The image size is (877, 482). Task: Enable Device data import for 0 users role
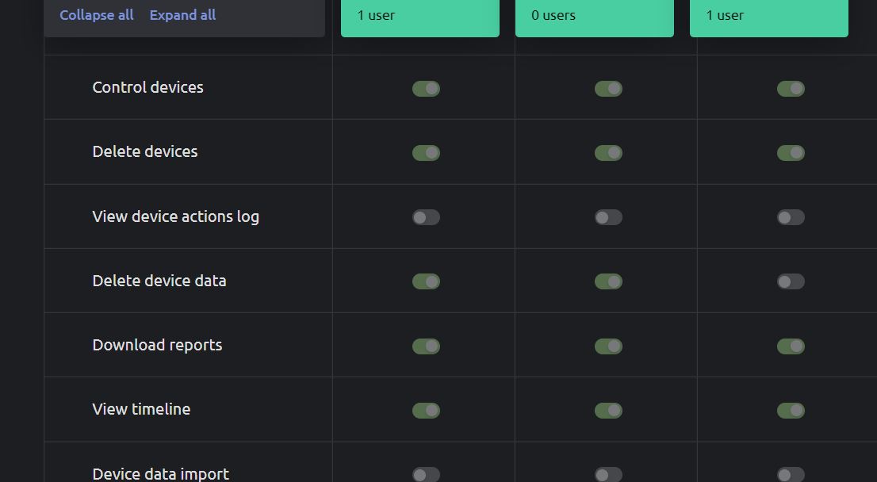[x=608, y=474]
